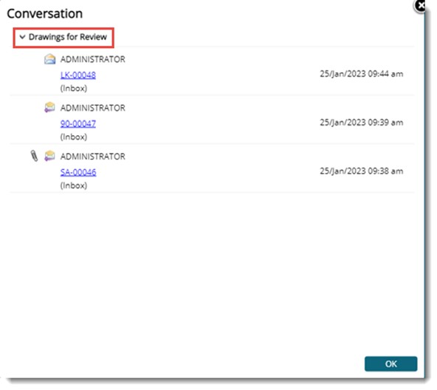Click the 09:44 am timestamp

pyautogui.click(x=361, y=74)
